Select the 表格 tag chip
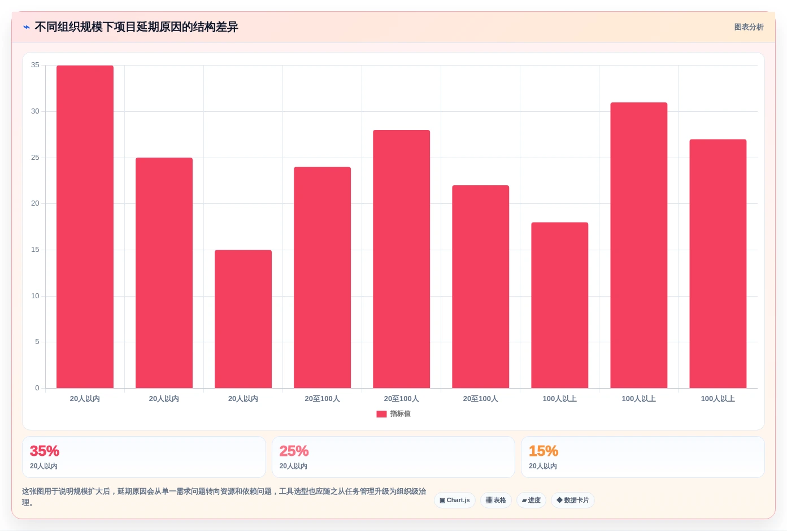The height and width of the screenshot is (531, 787). tap(496, 500)
